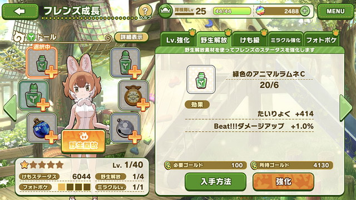Select the tall green bottle slot on the right
This screenshot has width=356, height=200.
tap(125, 63)
